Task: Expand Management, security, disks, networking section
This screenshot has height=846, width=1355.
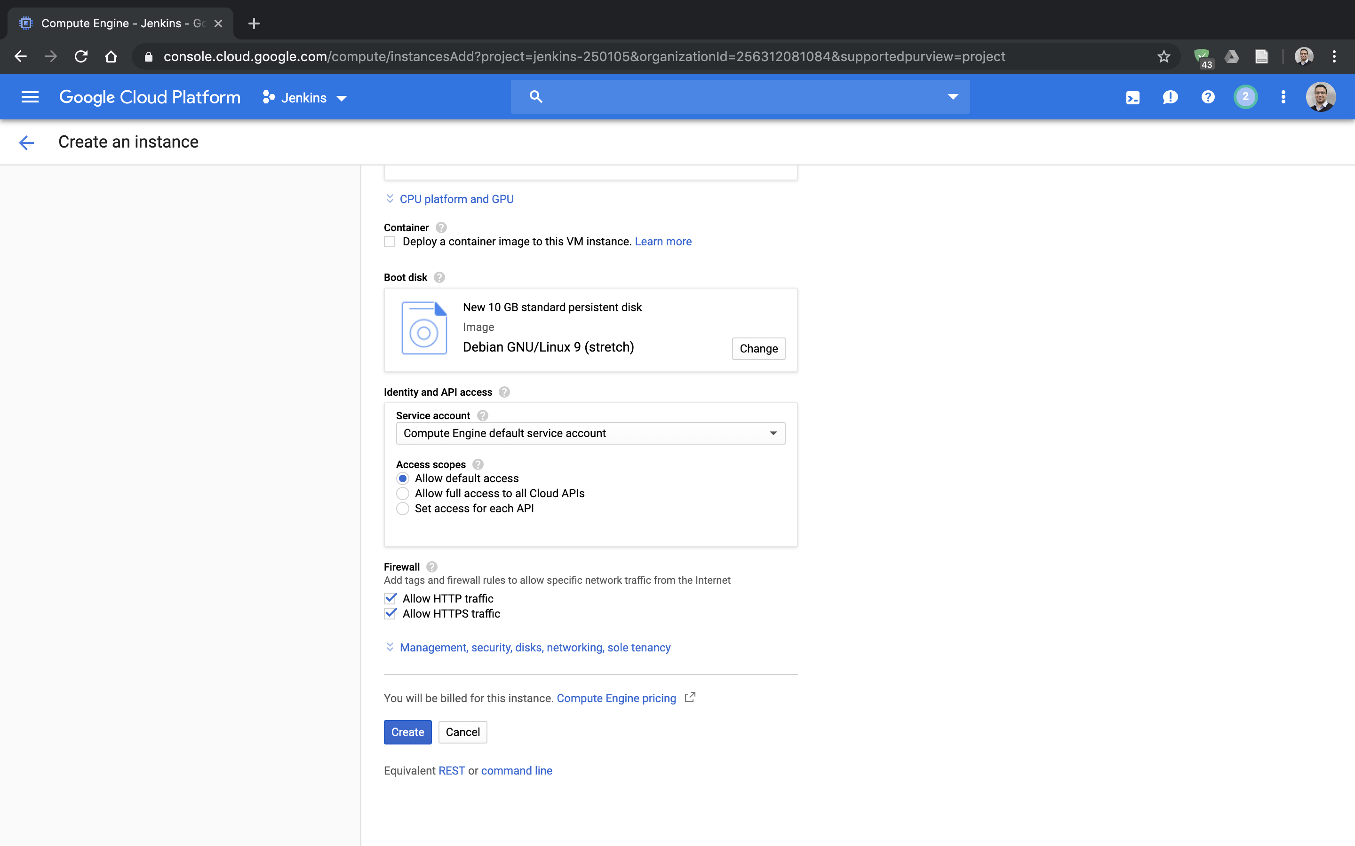Action: point(535,647)
